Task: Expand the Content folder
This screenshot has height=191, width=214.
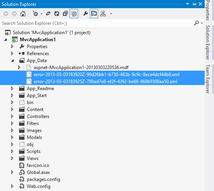Action: coord(12,109)
